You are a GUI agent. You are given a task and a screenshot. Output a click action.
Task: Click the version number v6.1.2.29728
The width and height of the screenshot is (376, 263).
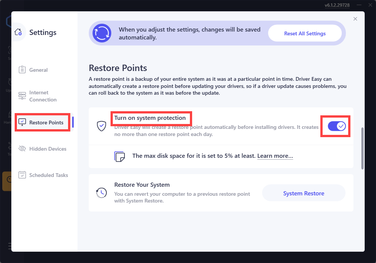pyautogui.click(x=337, y=5)
